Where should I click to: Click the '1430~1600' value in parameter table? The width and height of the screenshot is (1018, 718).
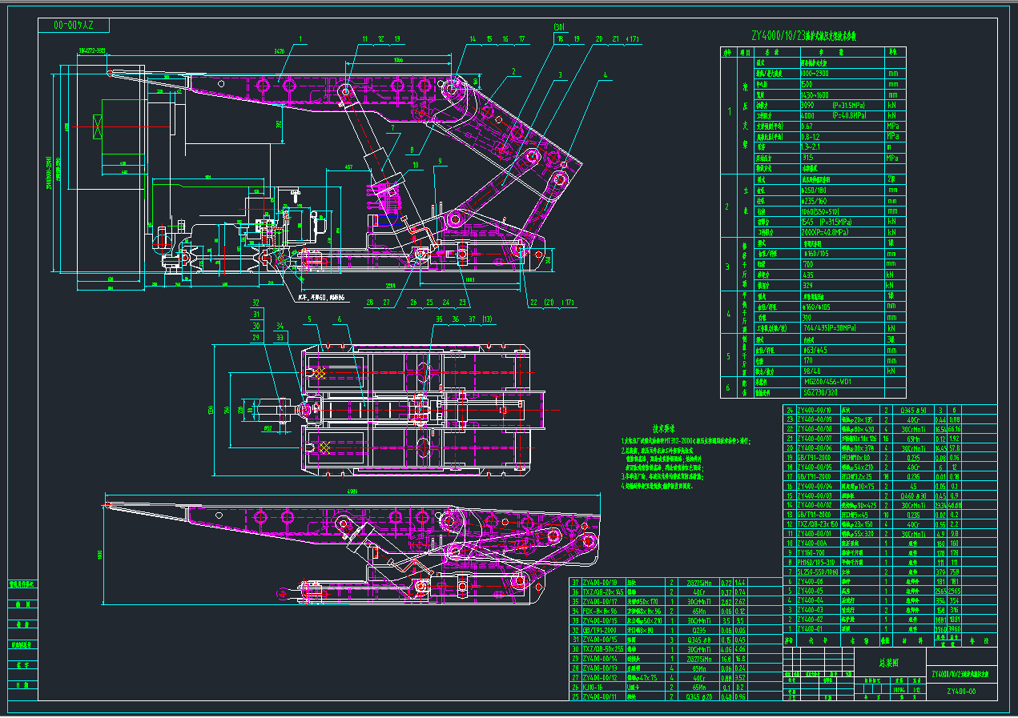[x=815, y=94]
